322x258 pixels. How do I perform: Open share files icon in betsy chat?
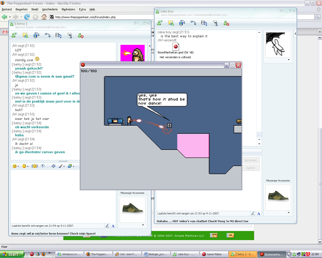(25, 36)
